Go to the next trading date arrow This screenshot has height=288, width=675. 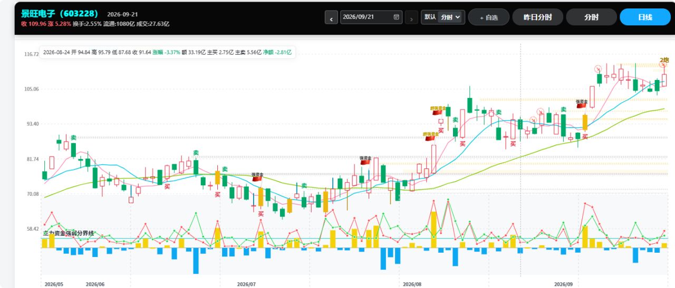(412, 17)
